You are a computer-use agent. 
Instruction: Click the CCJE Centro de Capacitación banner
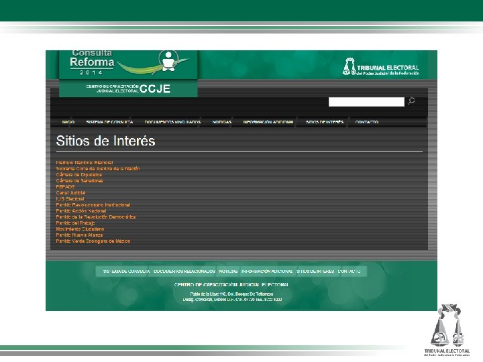(128, 88)
